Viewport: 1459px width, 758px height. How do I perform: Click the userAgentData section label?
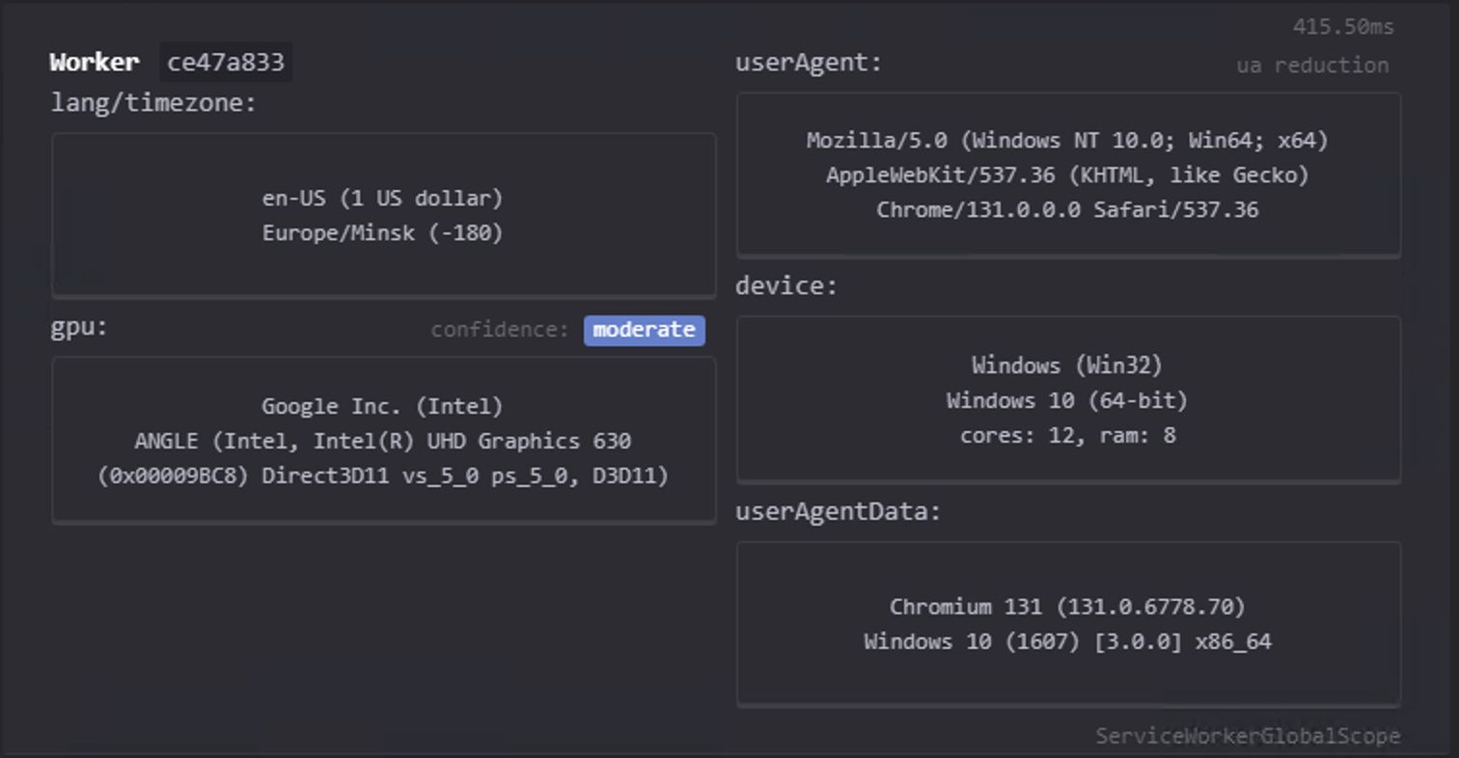(838, 511)
